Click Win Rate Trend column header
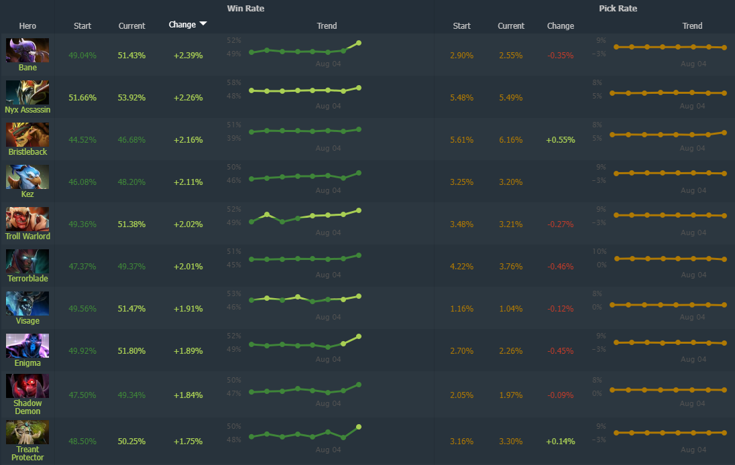The image size is (735, 465). [327, 25]
